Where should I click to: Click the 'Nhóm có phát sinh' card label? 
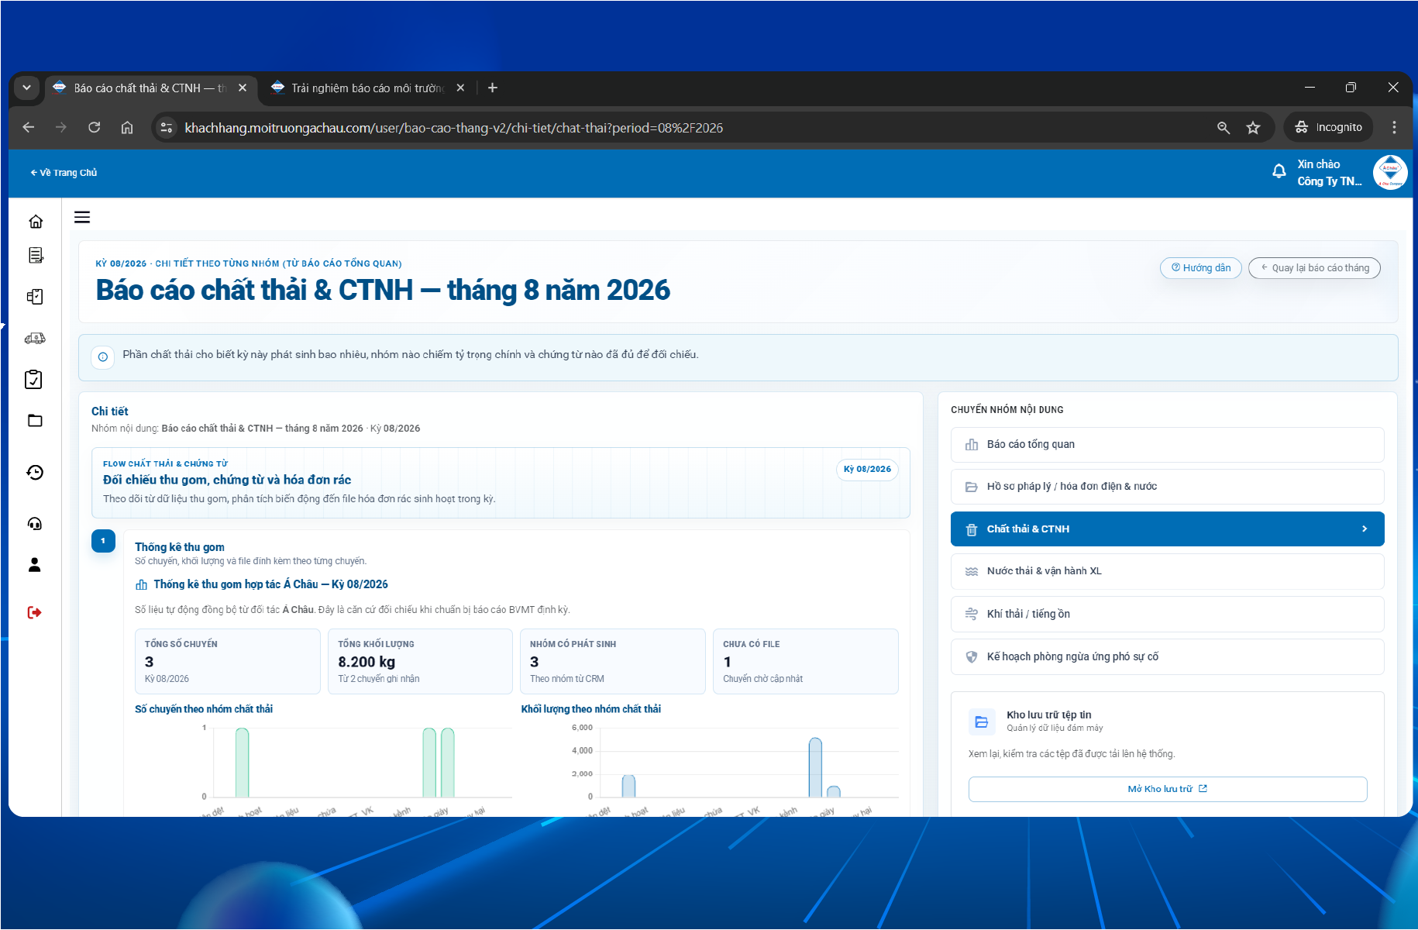pos(573,644)
